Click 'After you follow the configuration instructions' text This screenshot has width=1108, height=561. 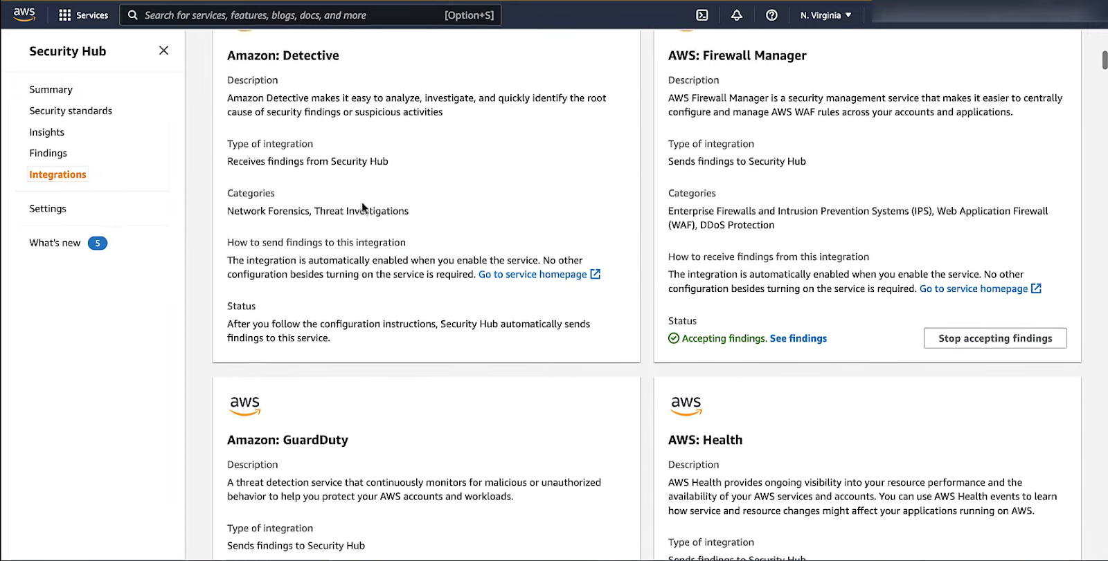(x=409, y=331)
